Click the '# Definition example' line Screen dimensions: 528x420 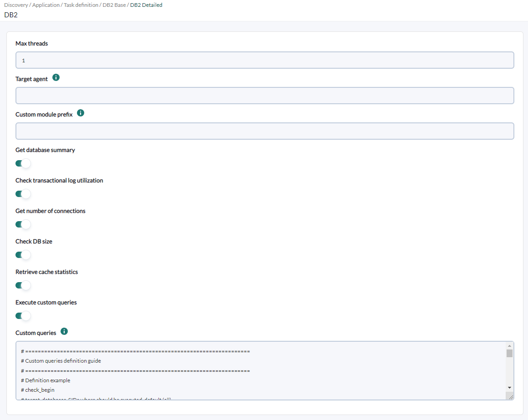point(46,380)
